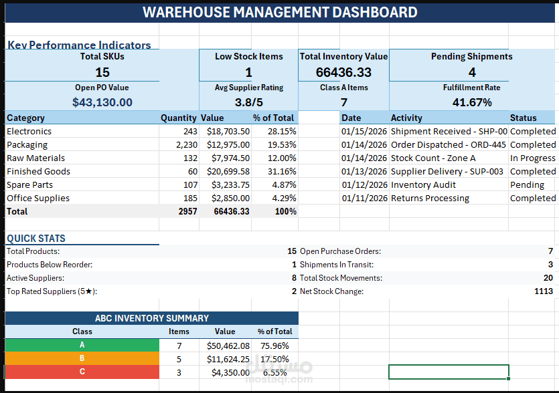The width and height of the screenshot is (559, 393).
Task: Click the Pending Shipments number
Action: coord(472,72)
